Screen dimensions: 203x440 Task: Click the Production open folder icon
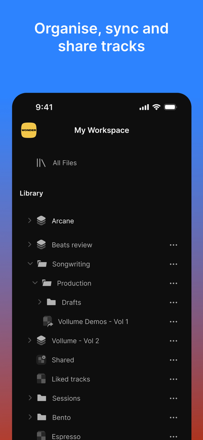click(x=47, y=283)
